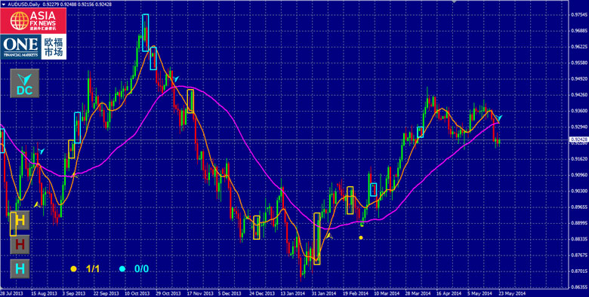Click the cyan down arrow near 29 Oct 2013
Screen dimensions: 589x297
click(x=176, y=78)
